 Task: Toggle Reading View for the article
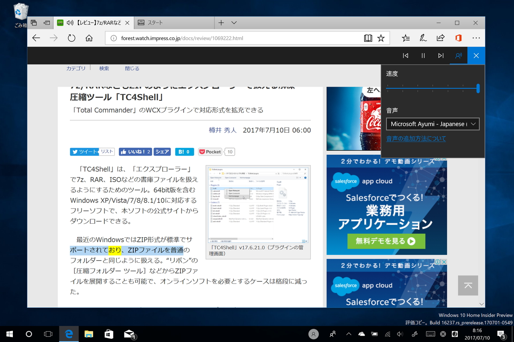368,38
